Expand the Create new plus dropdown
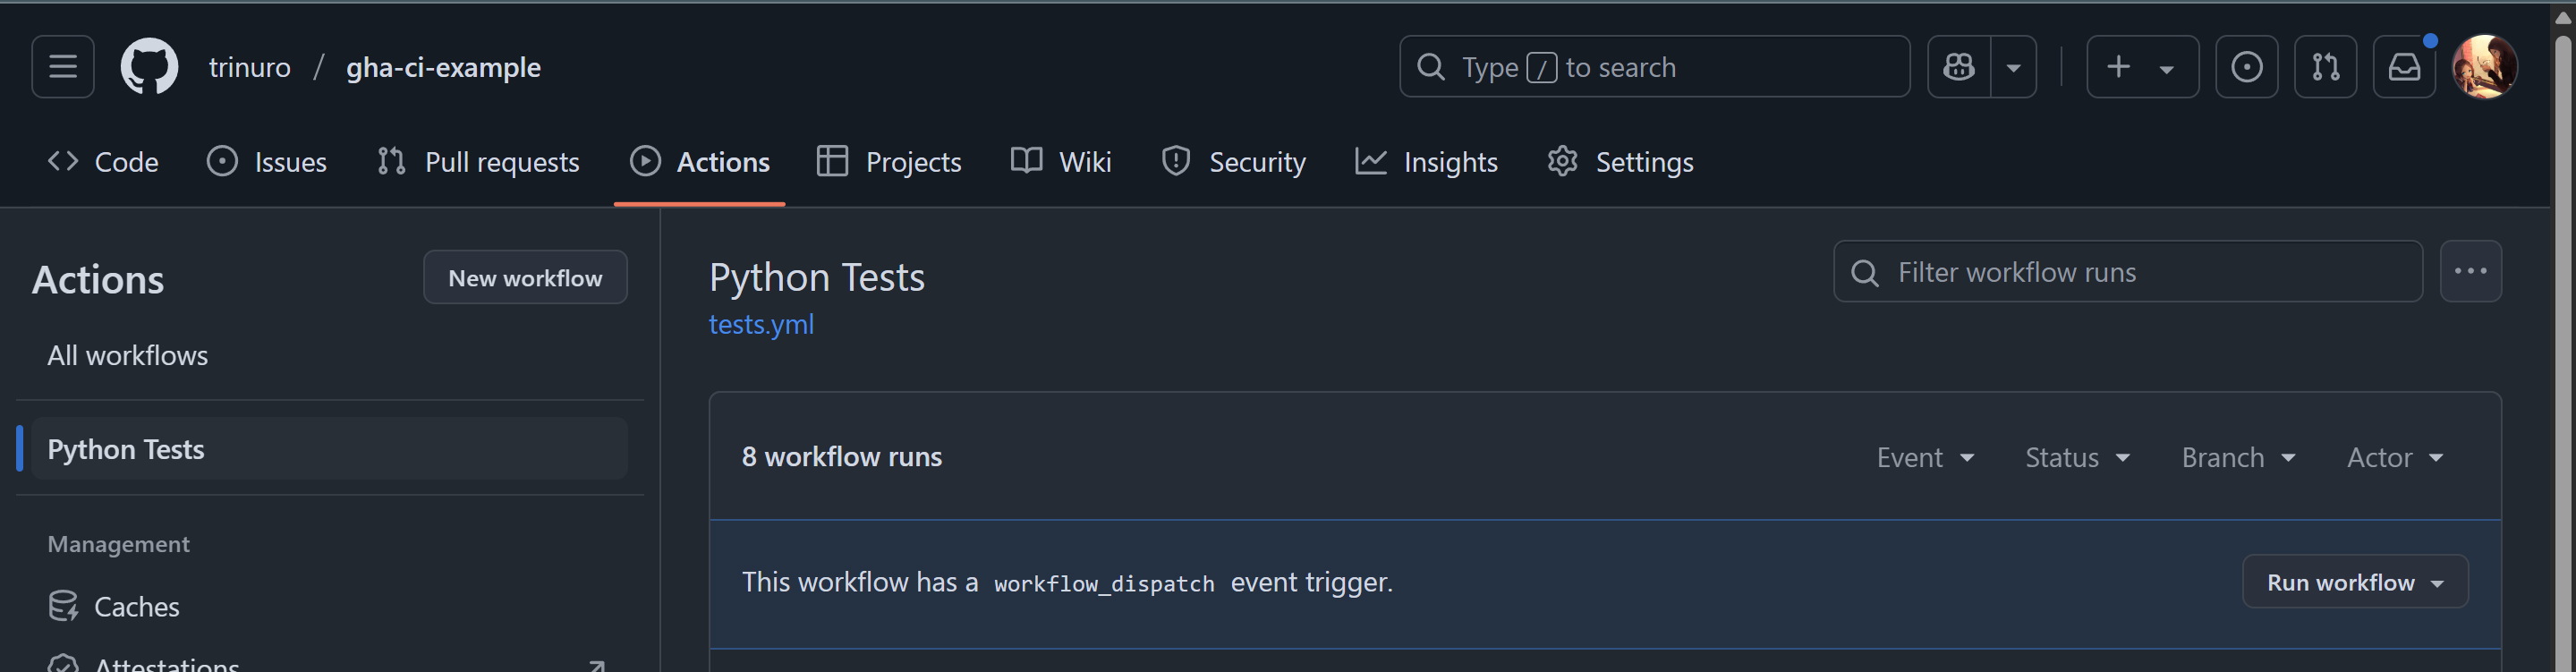2576x672 pixels. tap(2142, 67)
